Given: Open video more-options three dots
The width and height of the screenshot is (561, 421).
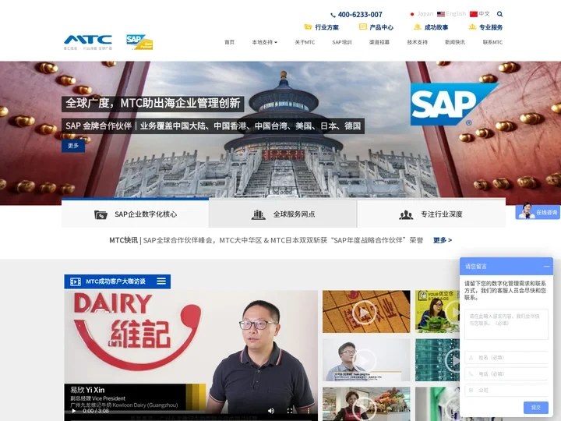Looking at the screenshot, I should click(x=309, y=411).
